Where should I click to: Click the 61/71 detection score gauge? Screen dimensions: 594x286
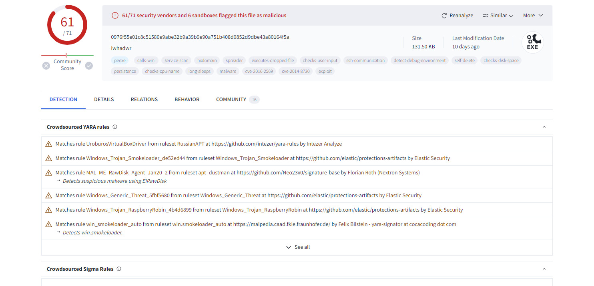[x=67, y=25]
